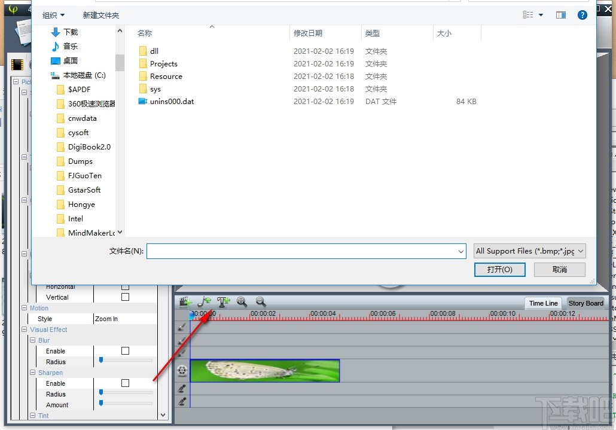Switch to the Story Board tab
Viewport: 616px width, 430px height.
click(585, 303)
